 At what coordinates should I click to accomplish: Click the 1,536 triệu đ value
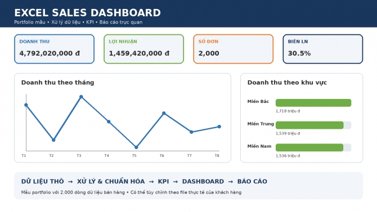(x=288, y=156)
